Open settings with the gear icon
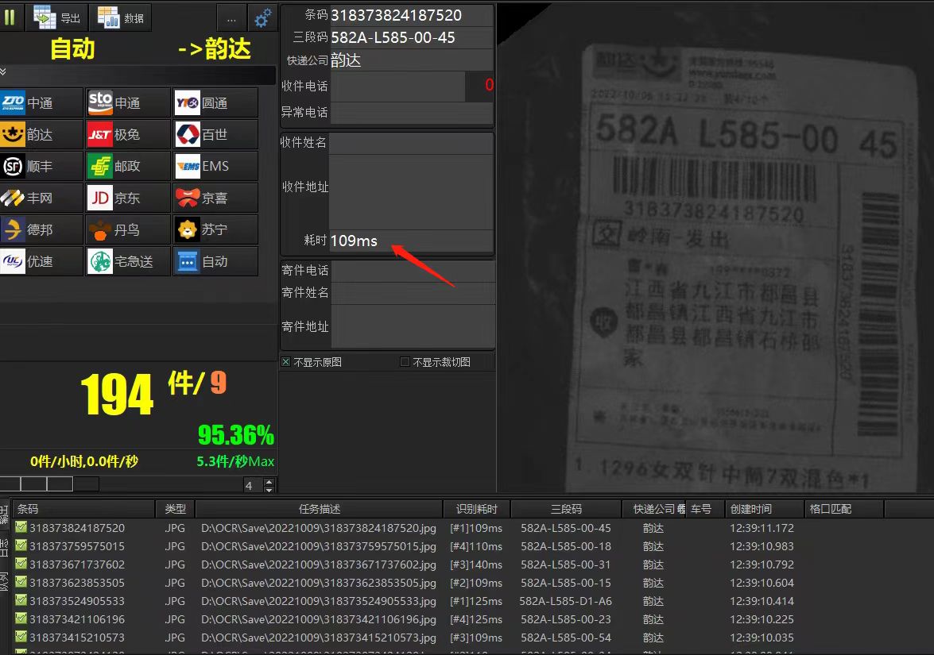 coord(262,17)
